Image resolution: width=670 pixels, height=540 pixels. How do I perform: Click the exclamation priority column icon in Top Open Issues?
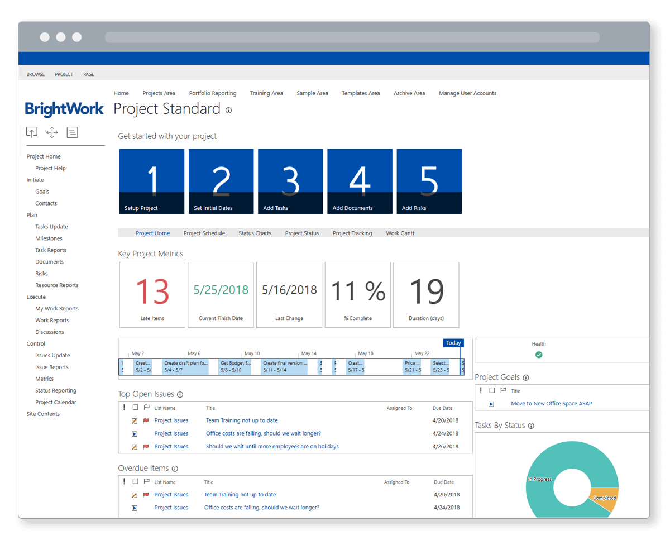click(x=124, y=408)
